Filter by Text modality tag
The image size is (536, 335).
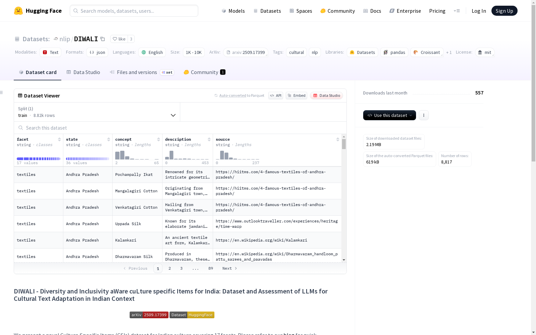[x=50, y=52]
